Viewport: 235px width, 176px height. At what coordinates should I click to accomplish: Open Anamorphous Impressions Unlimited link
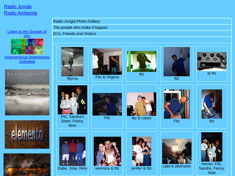click(27, 59)
